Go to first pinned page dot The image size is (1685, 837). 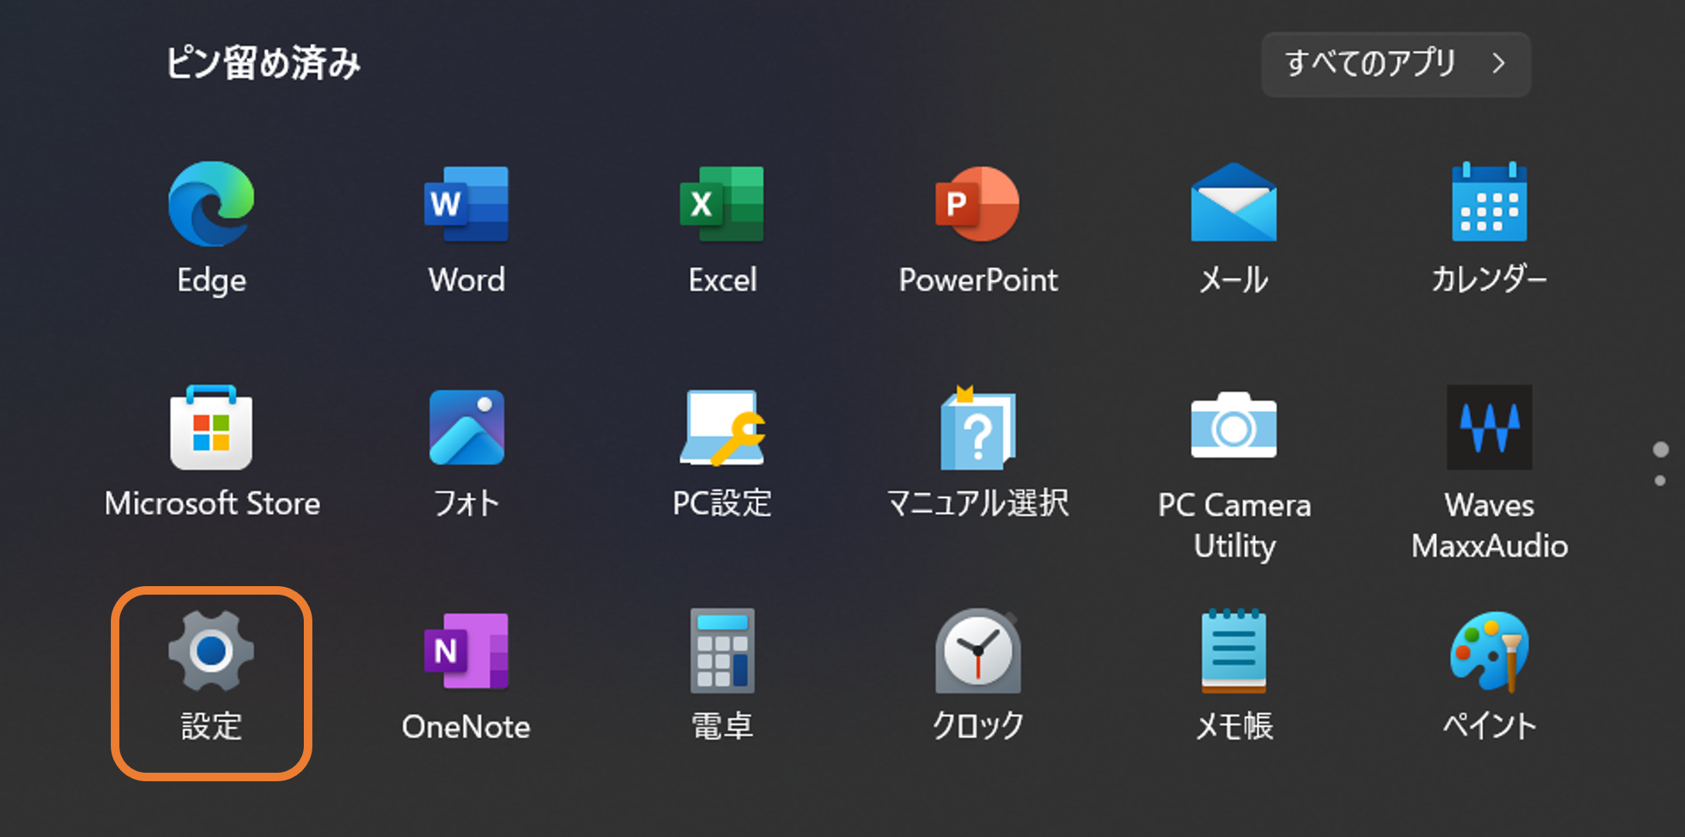tap(1660, 450)
